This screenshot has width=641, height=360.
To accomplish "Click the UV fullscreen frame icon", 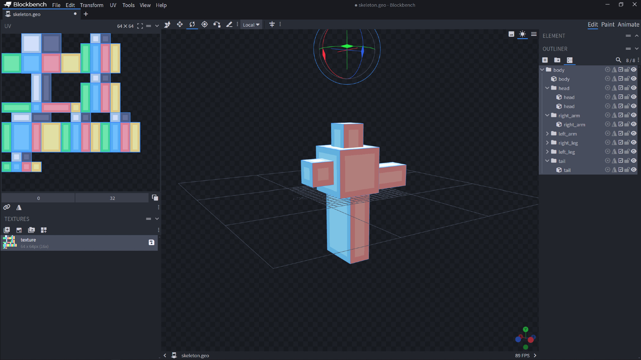I will tap(140, 26).
